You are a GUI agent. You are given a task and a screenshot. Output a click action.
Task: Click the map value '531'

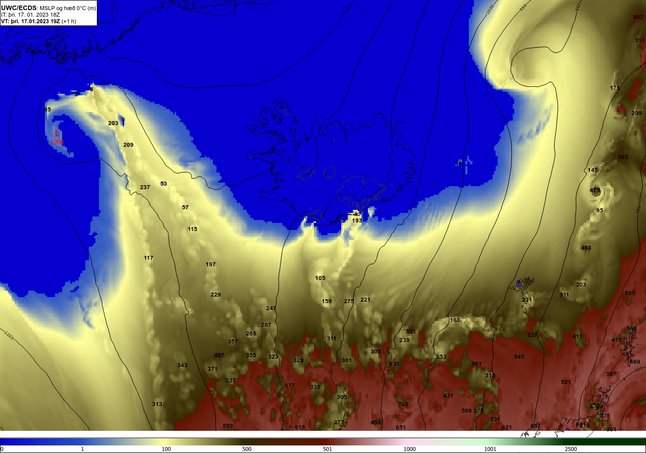click(x=411, y=331)
